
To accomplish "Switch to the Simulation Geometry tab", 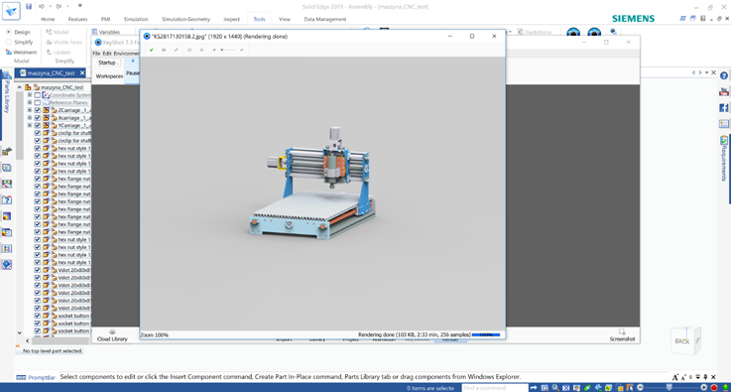I will tap(186, 19).
